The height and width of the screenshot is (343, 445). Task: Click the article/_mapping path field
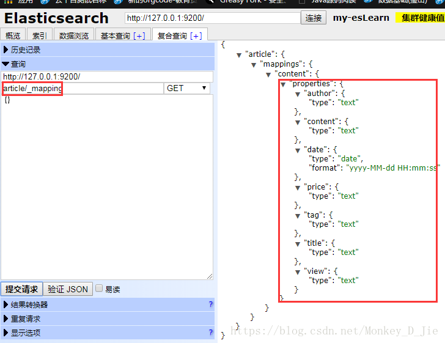click(x=83, y=88)
